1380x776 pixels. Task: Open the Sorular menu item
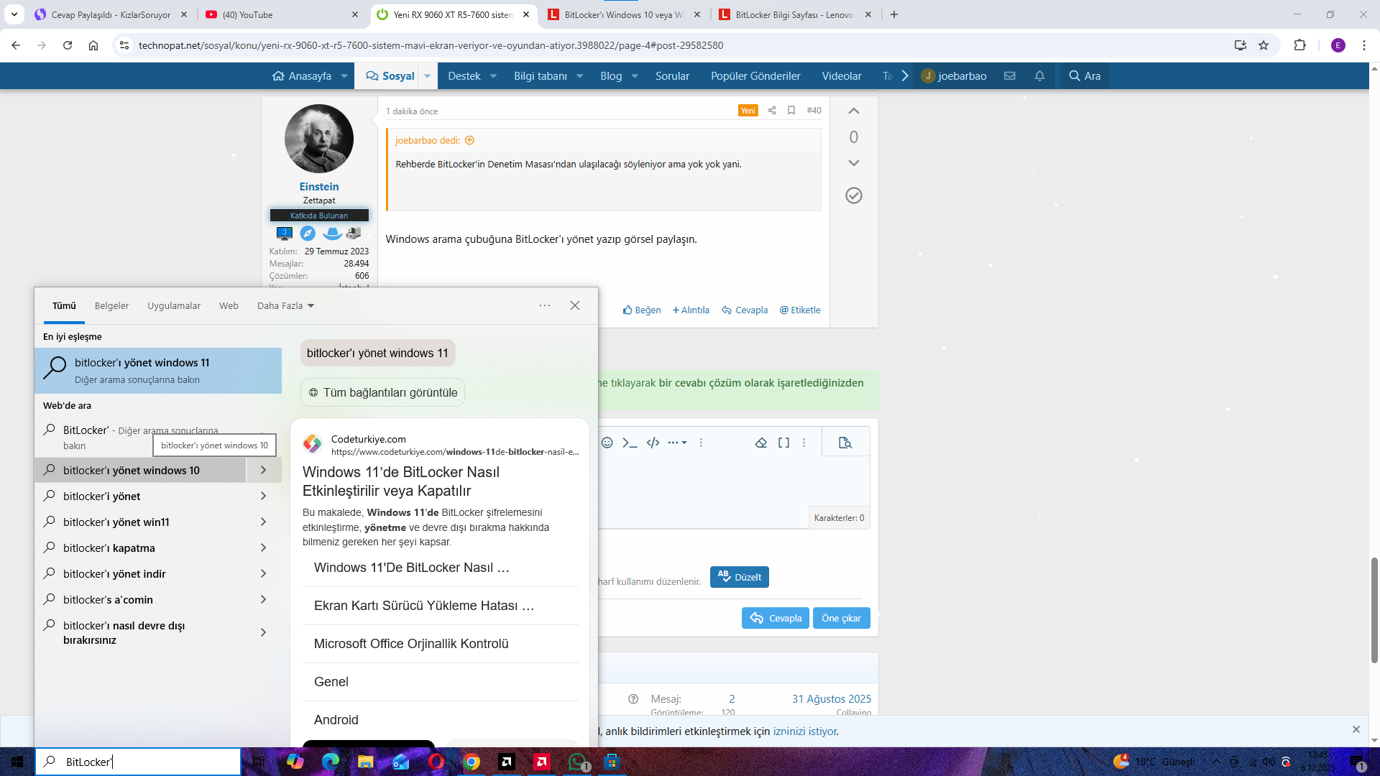[x=672, y=75]
